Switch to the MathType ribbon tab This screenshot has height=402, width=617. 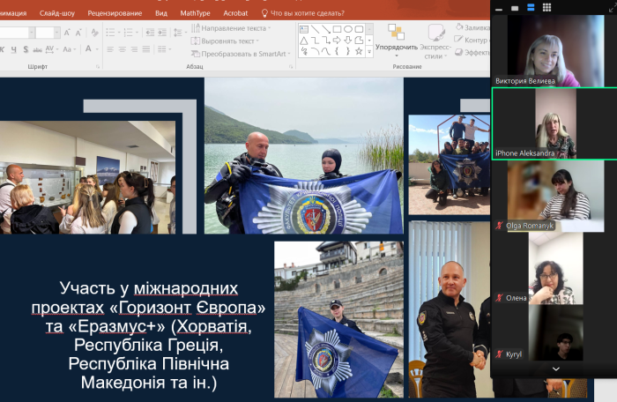(x=195, y=13)
